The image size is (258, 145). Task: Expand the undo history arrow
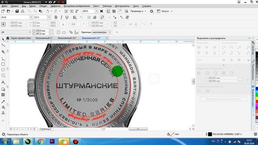tap(51, 11)
